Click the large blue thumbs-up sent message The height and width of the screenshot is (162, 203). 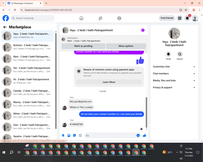click(x=140, y=60)
